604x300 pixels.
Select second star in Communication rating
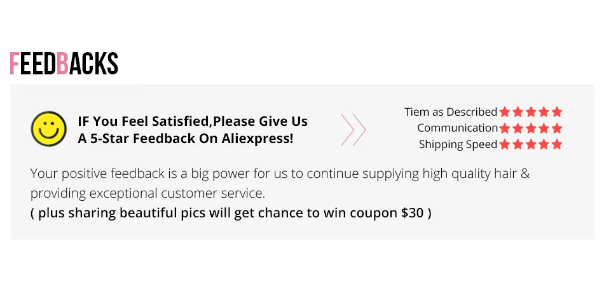click(518, 128)
